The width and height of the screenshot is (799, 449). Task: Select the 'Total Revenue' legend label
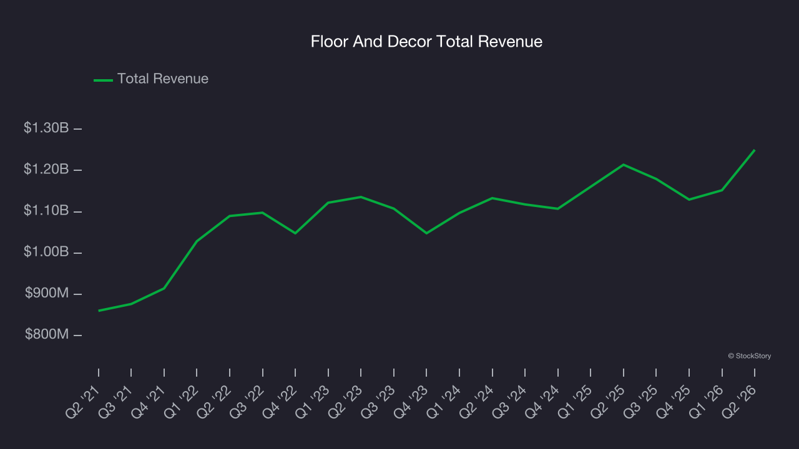(163, 79)
